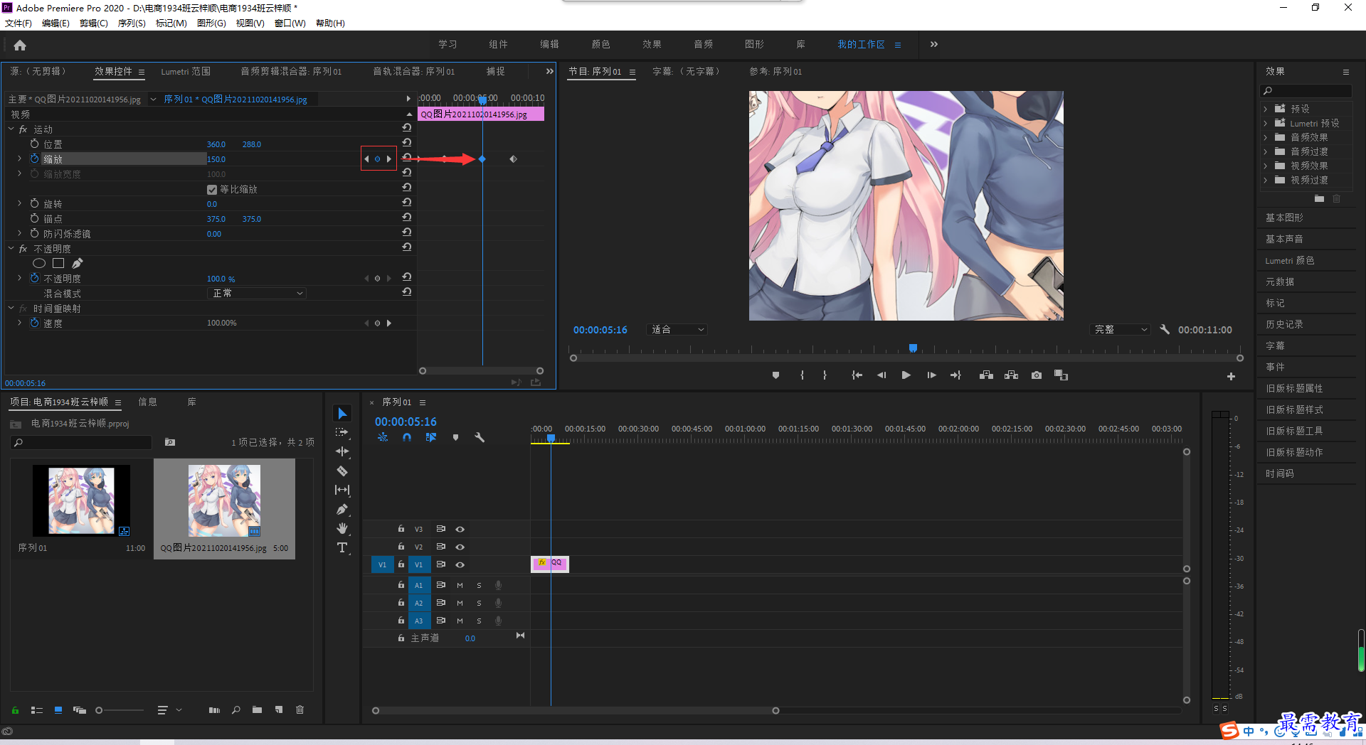Solo audio track A2
The image size is (1366, 745).
[479, 603]
